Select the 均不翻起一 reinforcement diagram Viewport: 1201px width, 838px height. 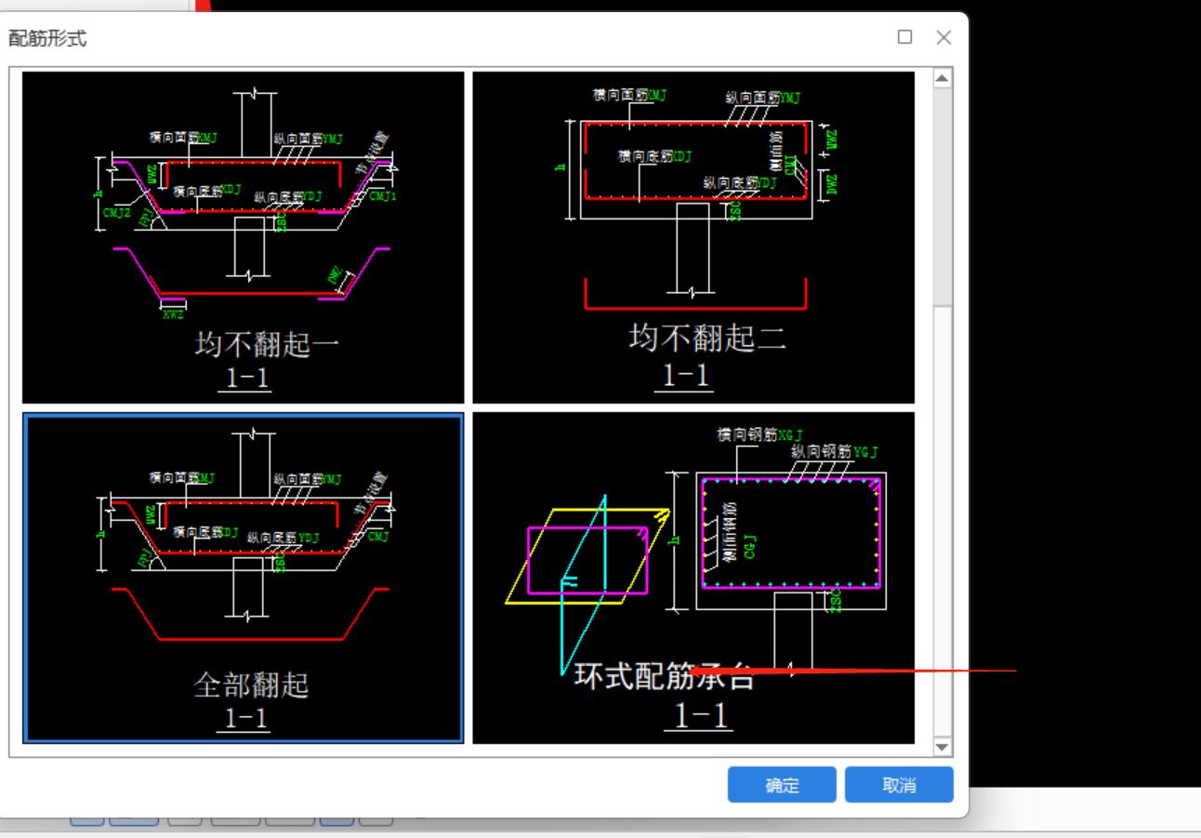click(x=243, y=237)
